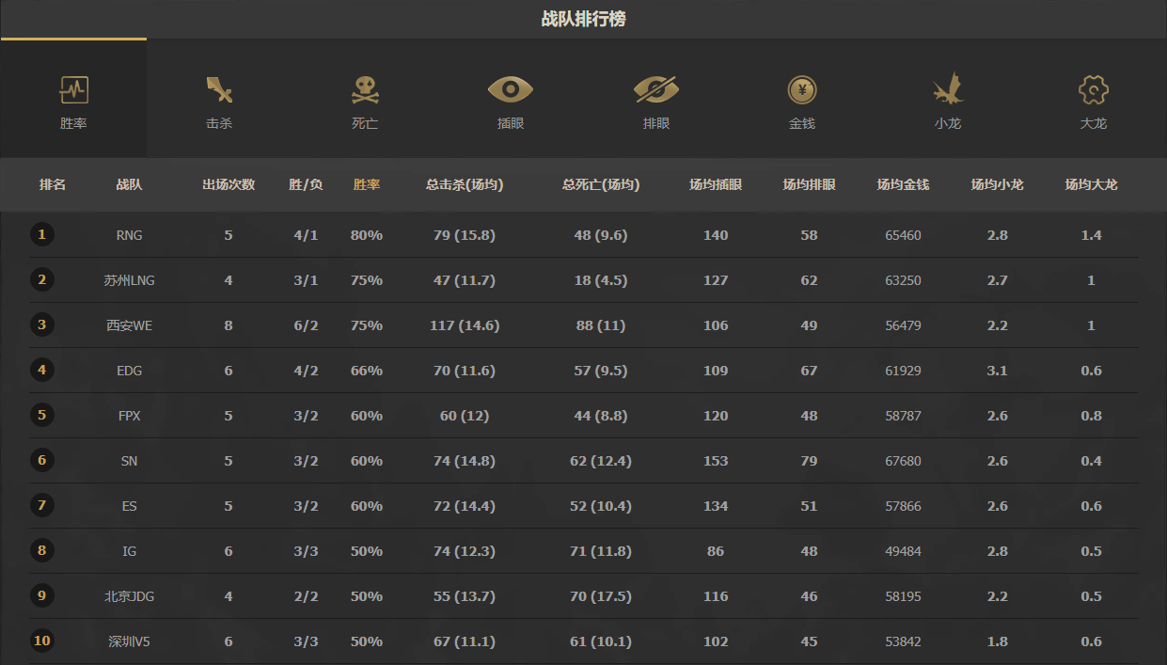The width and height of the screenshot is (1167, 665).
Task: Open the 西安WE team name
Action: (x=130, y=325)
